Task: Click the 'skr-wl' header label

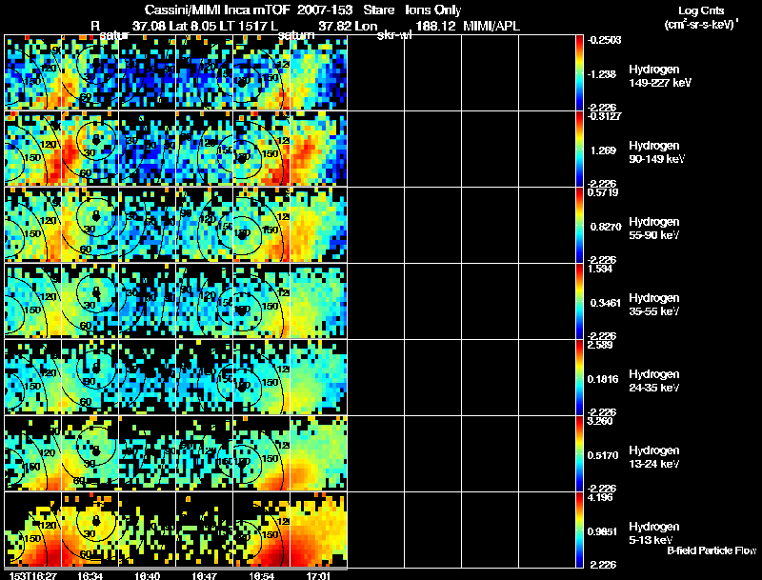Action: coord(394,35)
